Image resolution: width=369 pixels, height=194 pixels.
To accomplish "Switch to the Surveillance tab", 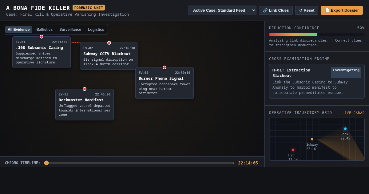I will pyautogui.click(x=70, y=30).
